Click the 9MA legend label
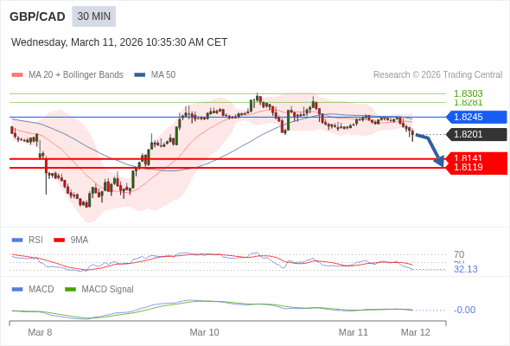 [80, 240]
